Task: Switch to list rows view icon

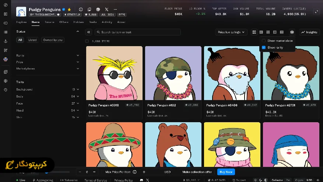Action: click(x=275, y=32)
